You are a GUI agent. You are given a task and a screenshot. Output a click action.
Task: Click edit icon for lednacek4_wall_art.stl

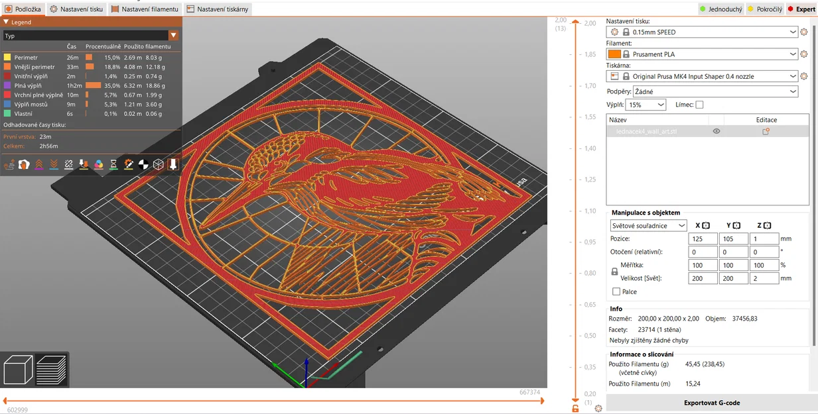pos(766,132)
